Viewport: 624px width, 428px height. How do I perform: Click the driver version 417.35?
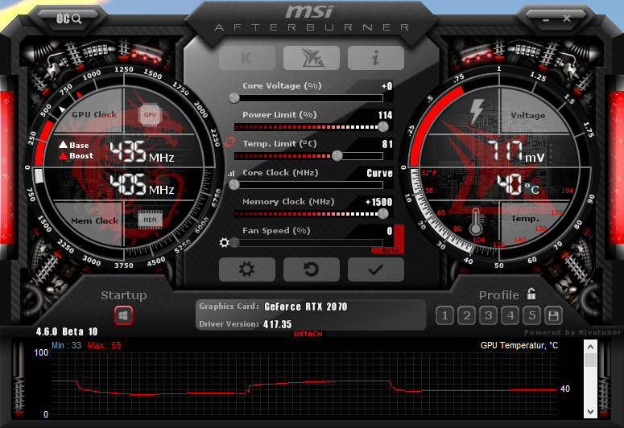[x=277, y=324]
